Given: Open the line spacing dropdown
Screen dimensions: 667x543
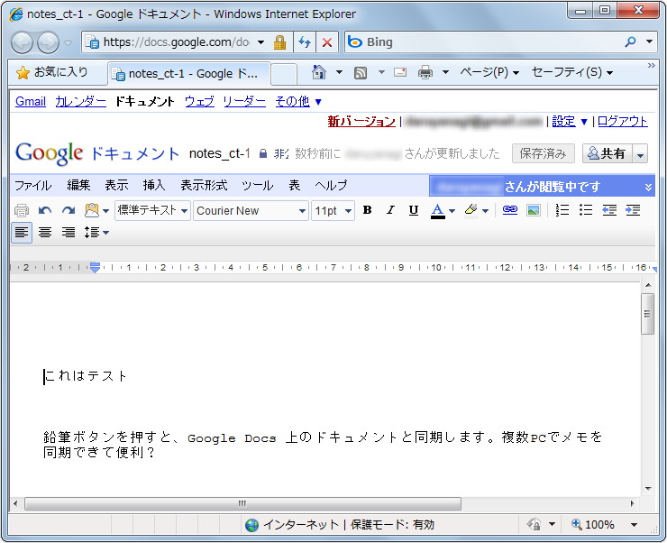Looking at the screenshot, I should (96, 233).
